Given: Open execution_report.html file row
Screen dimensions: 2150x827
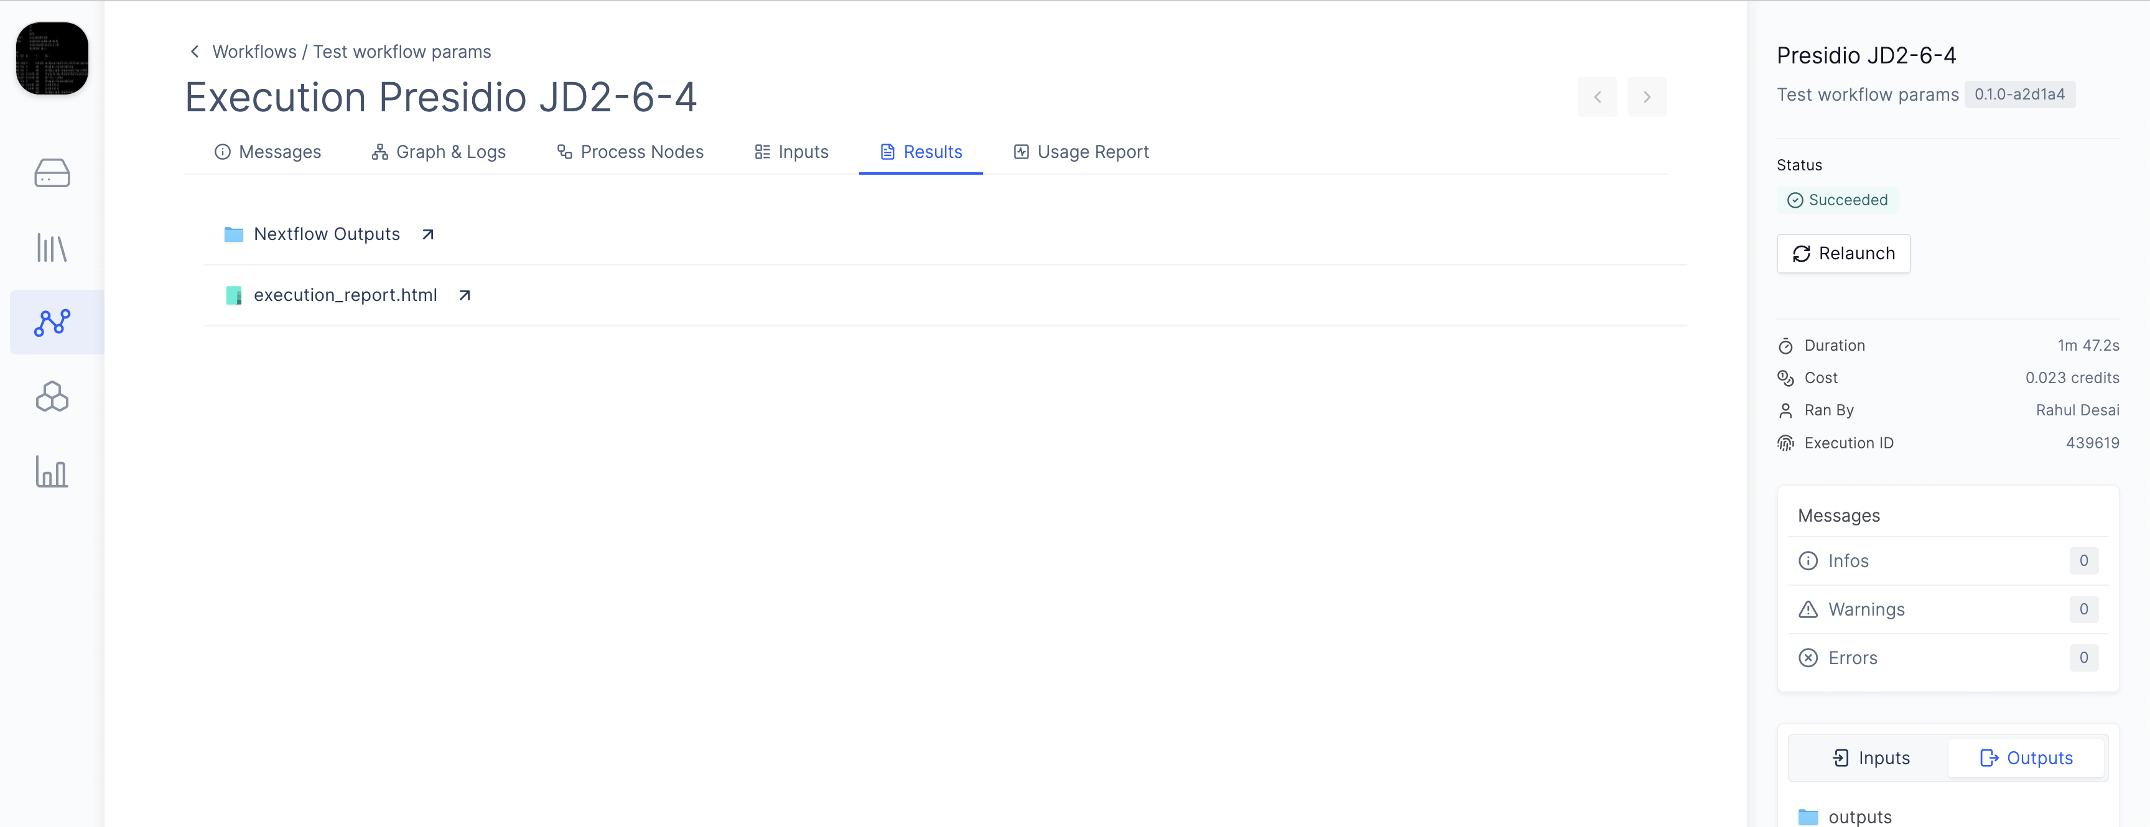Looking at the screenshot, I should (945, 295).
